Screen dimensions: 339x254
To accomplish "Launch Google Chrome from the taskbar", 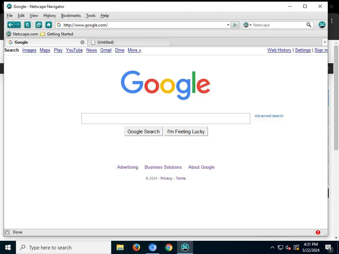I will [x=169, y=247].
